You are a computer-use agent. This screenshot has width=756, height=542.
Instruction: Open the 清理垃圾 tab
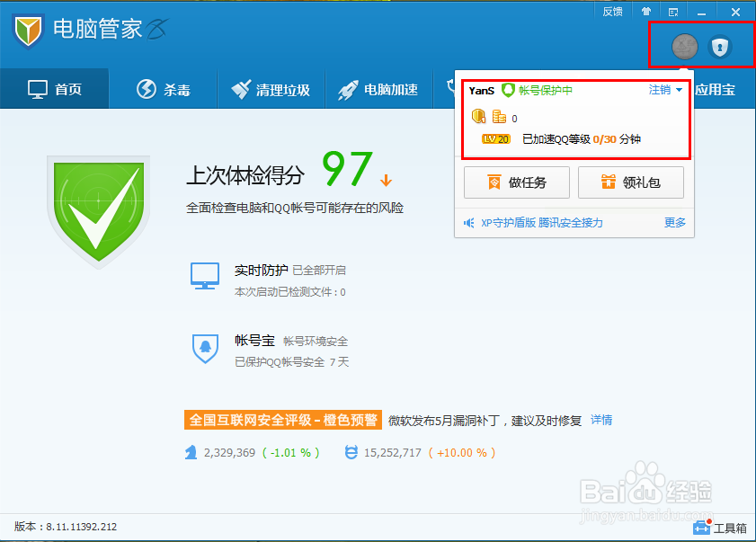coord(271,89)
